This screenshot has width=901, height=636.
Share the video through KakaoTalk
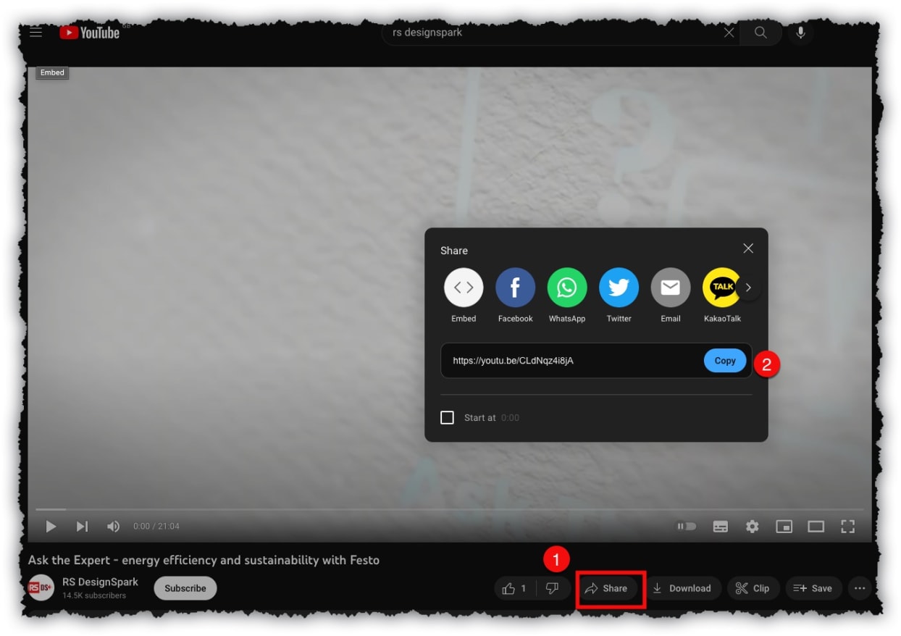[x=722, y=287]
